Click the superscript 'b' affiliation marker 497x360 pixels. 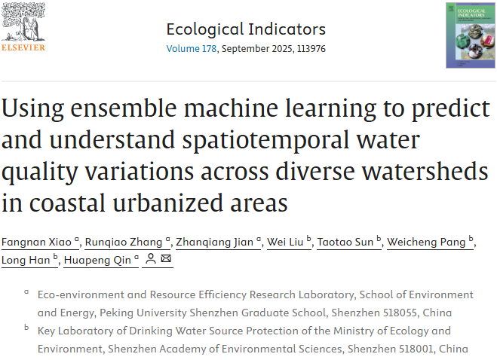click(x=26, y=328)
